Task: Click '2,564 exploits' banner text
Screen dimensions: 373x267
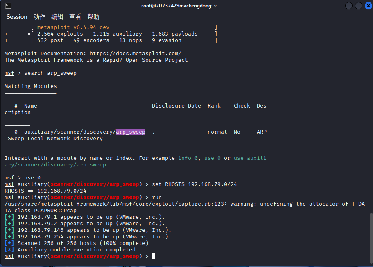Action: [x=60, y=34]
